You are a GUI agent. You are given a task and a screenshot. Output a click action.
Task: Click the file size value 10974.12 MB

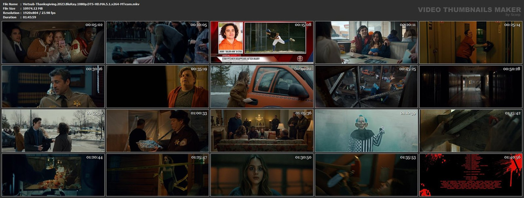click(33, 8)
